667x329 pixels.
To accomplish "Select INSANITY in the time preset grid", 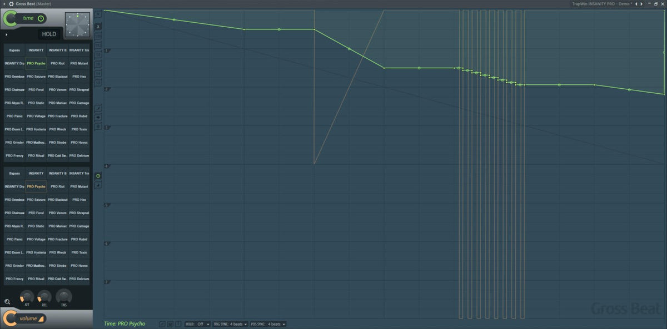I will tap(36, 50).
